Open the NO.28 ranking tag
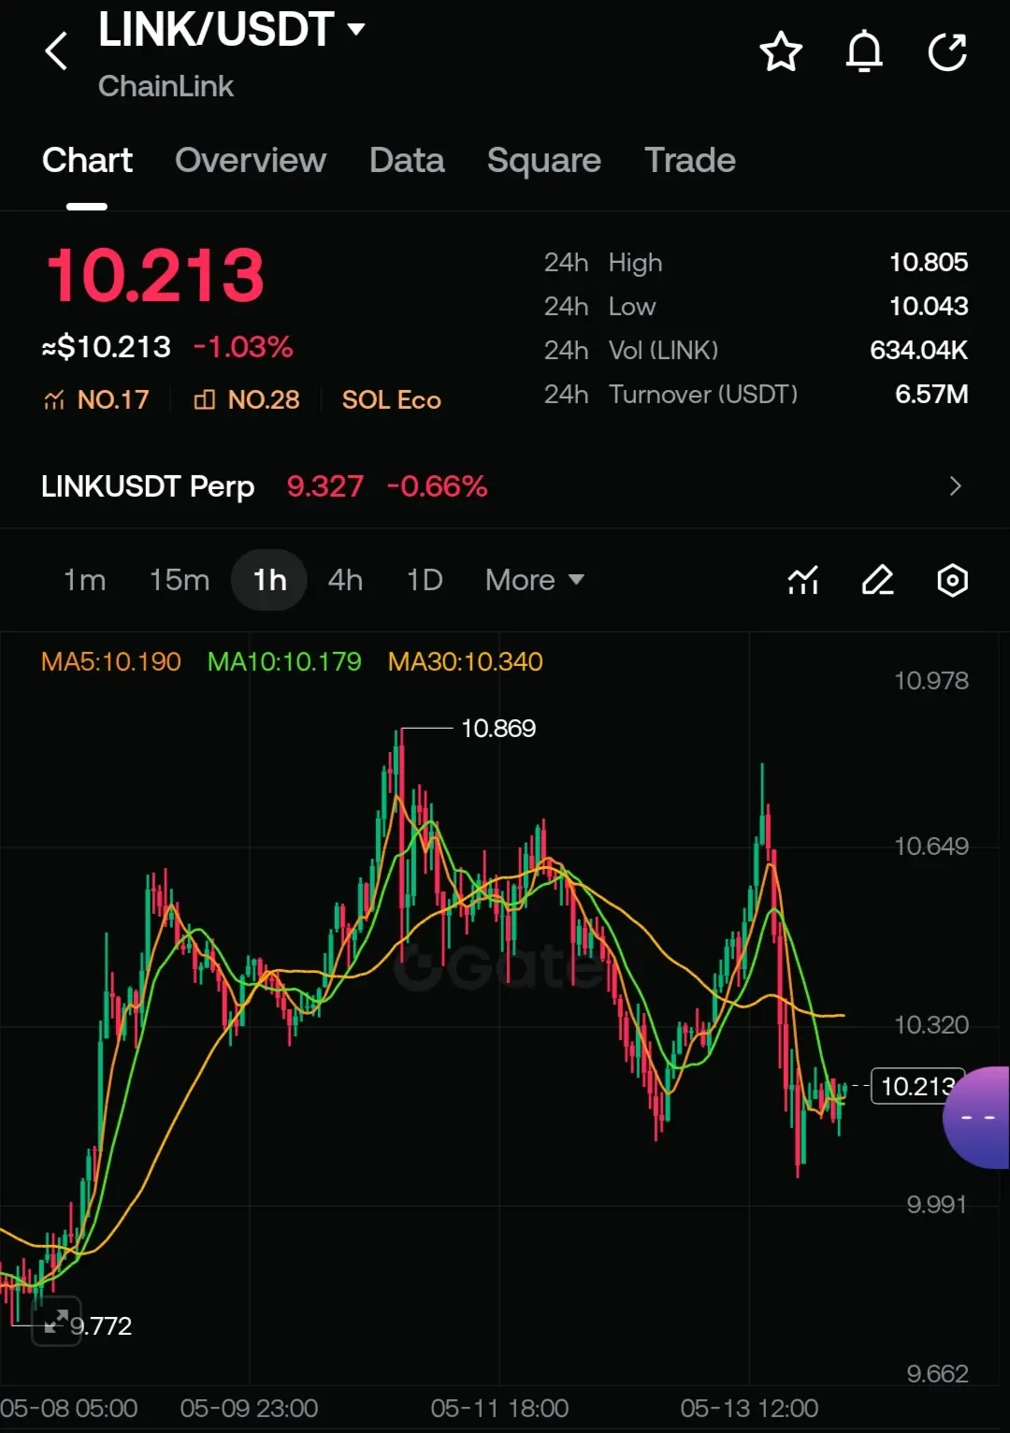1010x1433 pixels. (247, 400)
